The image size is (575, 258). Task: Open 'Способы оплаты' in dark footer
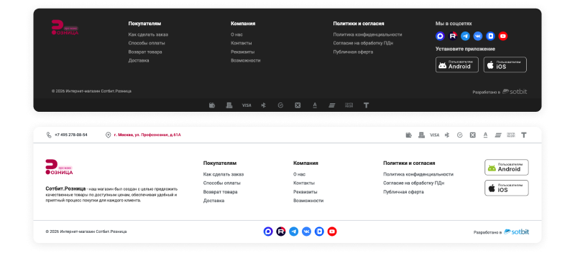[147, 43]
